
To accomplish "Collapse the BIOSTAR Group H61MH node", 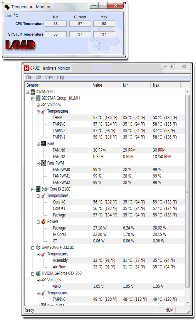I will [33, 99].
